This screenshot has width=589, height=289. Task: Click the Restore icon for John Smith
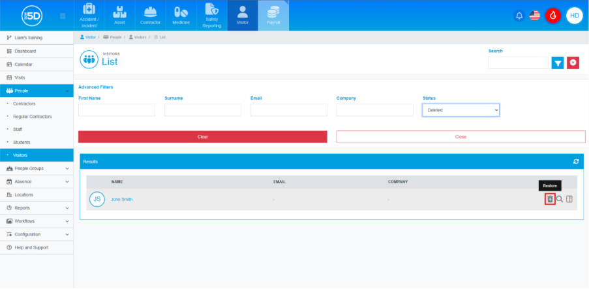(550, 199)
